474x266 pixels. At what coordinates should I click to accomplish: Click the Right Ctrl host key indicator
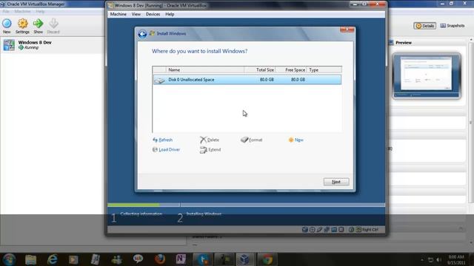click(x=367, y=230)
